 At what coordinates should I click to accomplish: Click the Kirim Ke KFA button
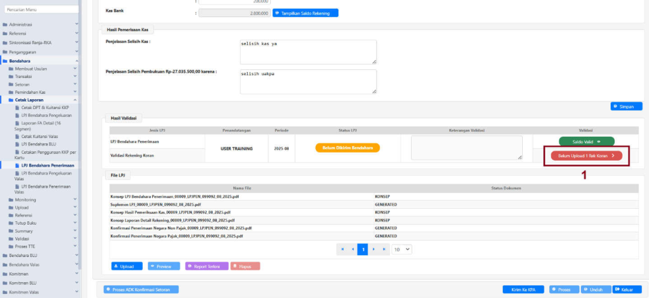(x=522, y=289)
